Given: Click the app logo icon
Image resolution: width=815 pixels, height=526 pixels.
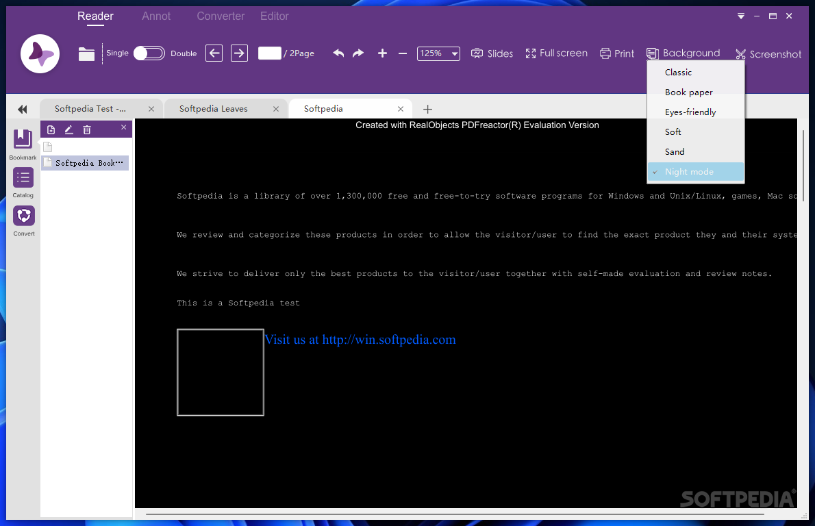Looking at the screenshot, I should pyautogui.click(x=40, y=53).
